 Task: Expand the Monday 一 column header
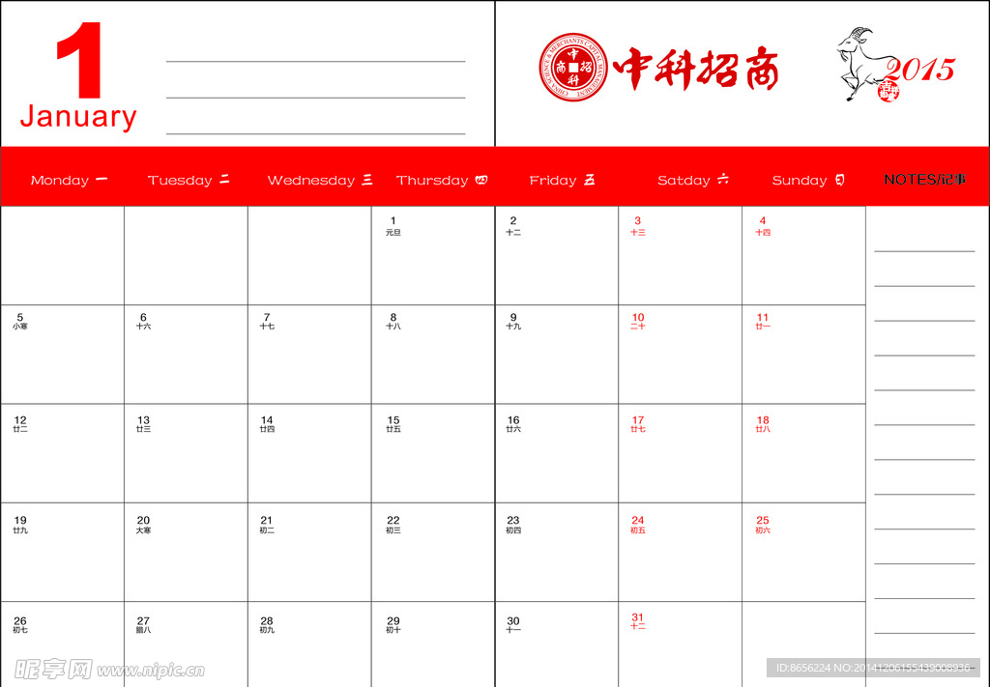pos(68,180)
